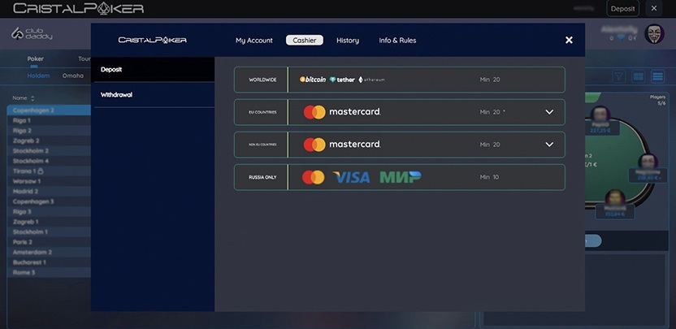Click the NON EU COUNTRIES label
This screenshot has width=676, height=329.
tap(262, 145)
